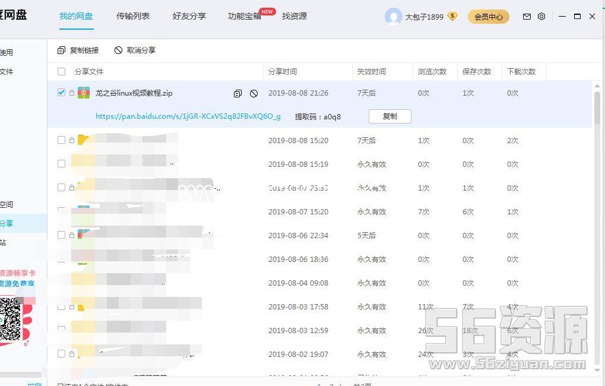
Task: Click the zip file icon of 龙之谷linux视频教程.zip
Action: pos(84,93)
